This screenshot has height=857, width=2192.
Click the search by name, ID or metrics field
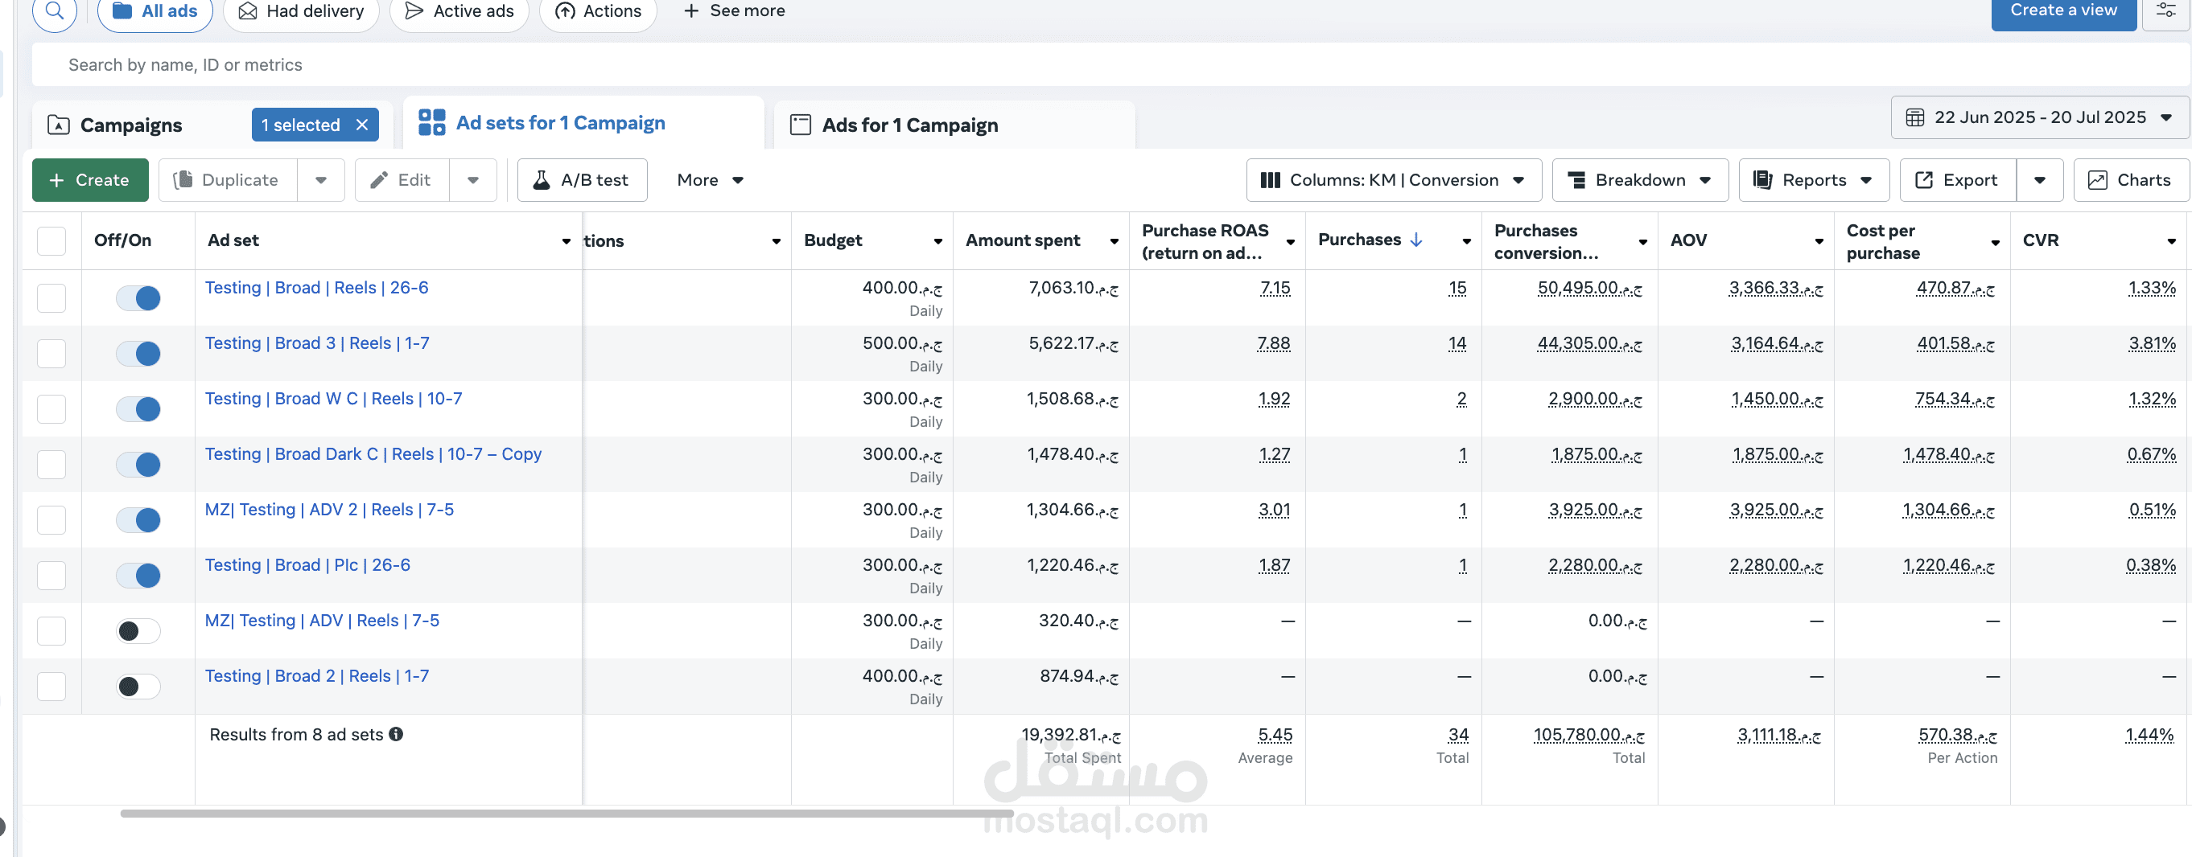click(595, 64)
